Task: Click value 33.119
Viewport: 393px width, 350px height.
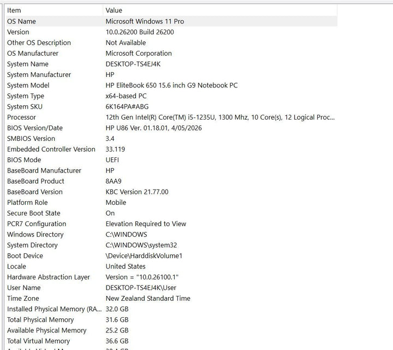Action: coord(115,149)
